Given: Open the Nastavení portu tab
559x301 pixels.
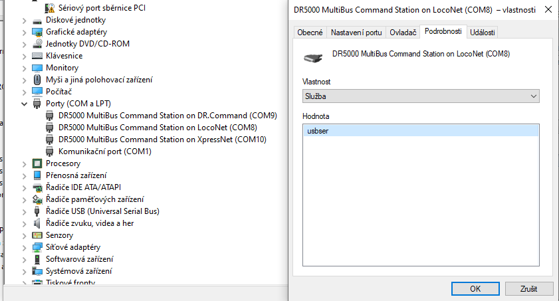Looking at the screenshot, I should 356,32.
